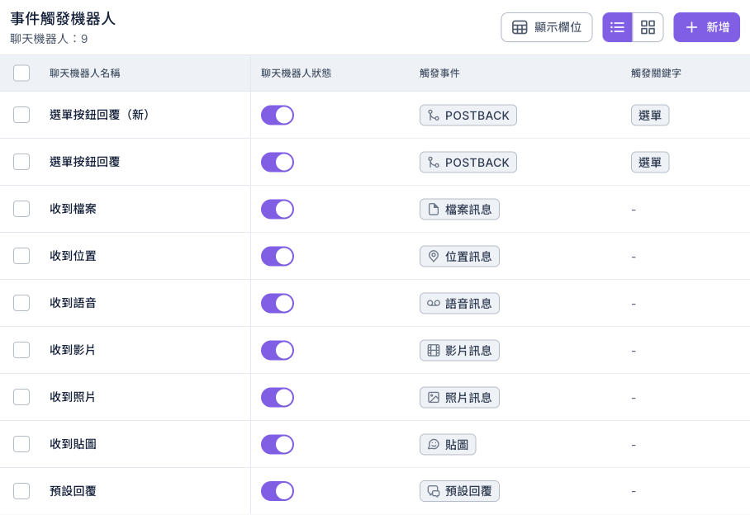
Task: Switch to grid view layout
Action: [x=648, y=27]
